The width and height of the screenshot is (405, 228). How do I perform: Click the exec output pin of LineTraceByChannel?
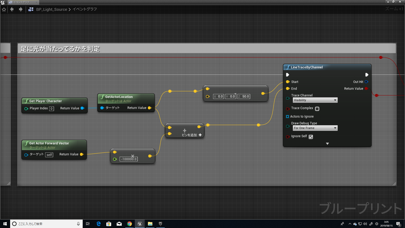click(367, 75)
